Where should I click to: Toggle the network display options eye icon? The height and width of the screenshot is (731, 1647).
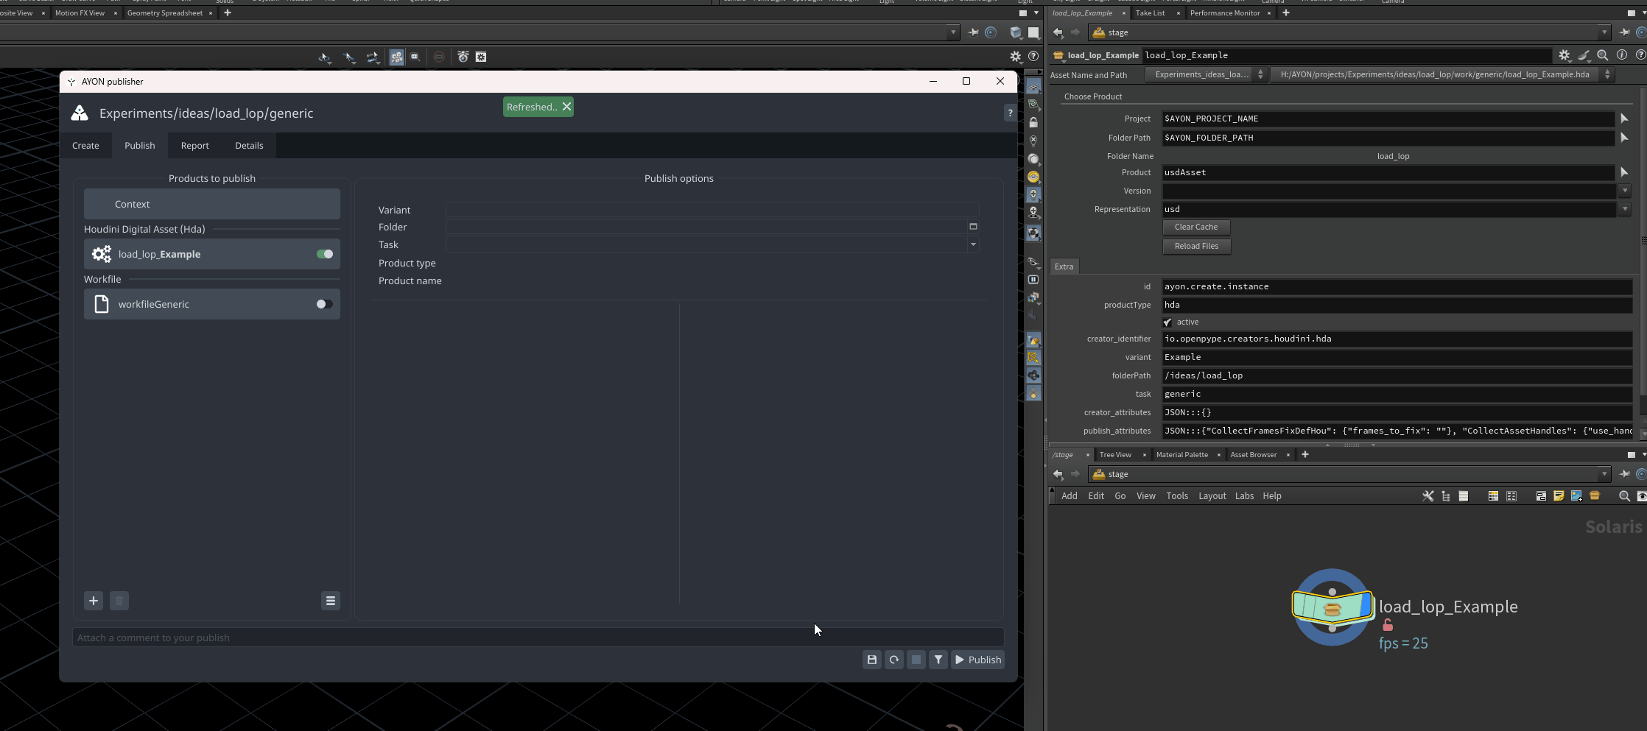point(1642,496)
